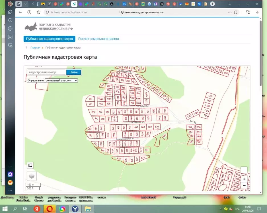Focus the кадастровый номер input field
The image size is (267, 213).
tap(46, 72)
